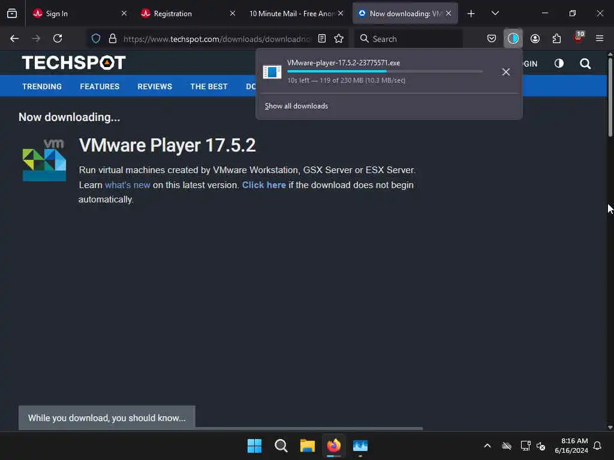
Task: Click the browser Search box
Action: point(409,39)
